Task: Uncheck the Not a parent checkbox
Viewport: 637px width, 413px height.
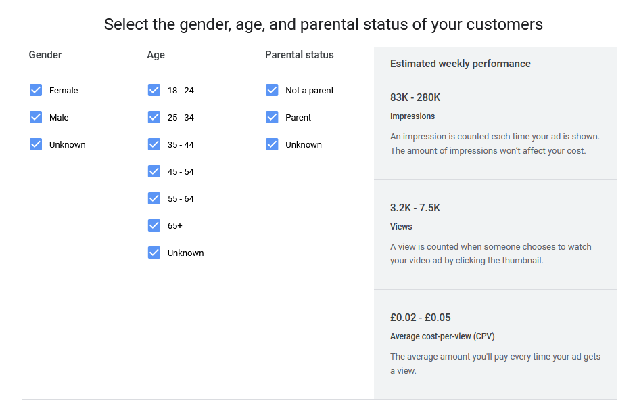Action: coord(272,90)
